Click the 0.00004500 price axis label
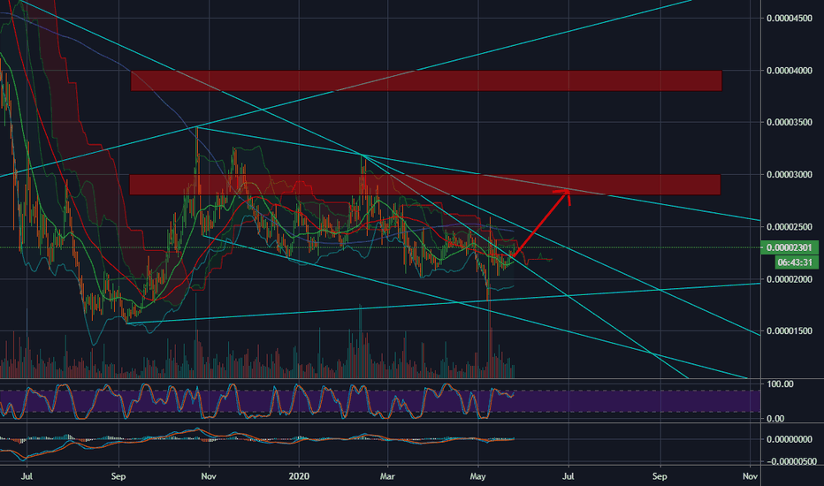This screenshot has height=486, width=824. tap(790, 19)
